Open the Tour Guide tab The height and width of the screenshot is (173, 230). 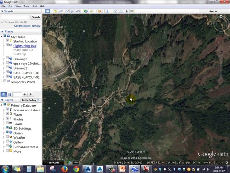pos(53,163)
